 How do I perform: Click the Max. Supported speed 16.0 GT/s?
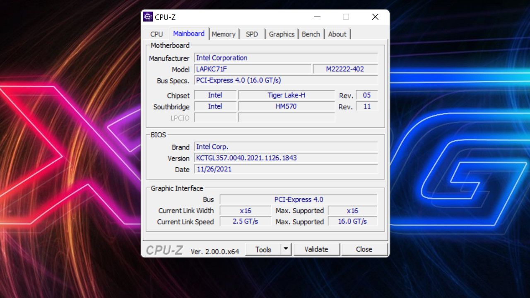click(x=352, y=221)
